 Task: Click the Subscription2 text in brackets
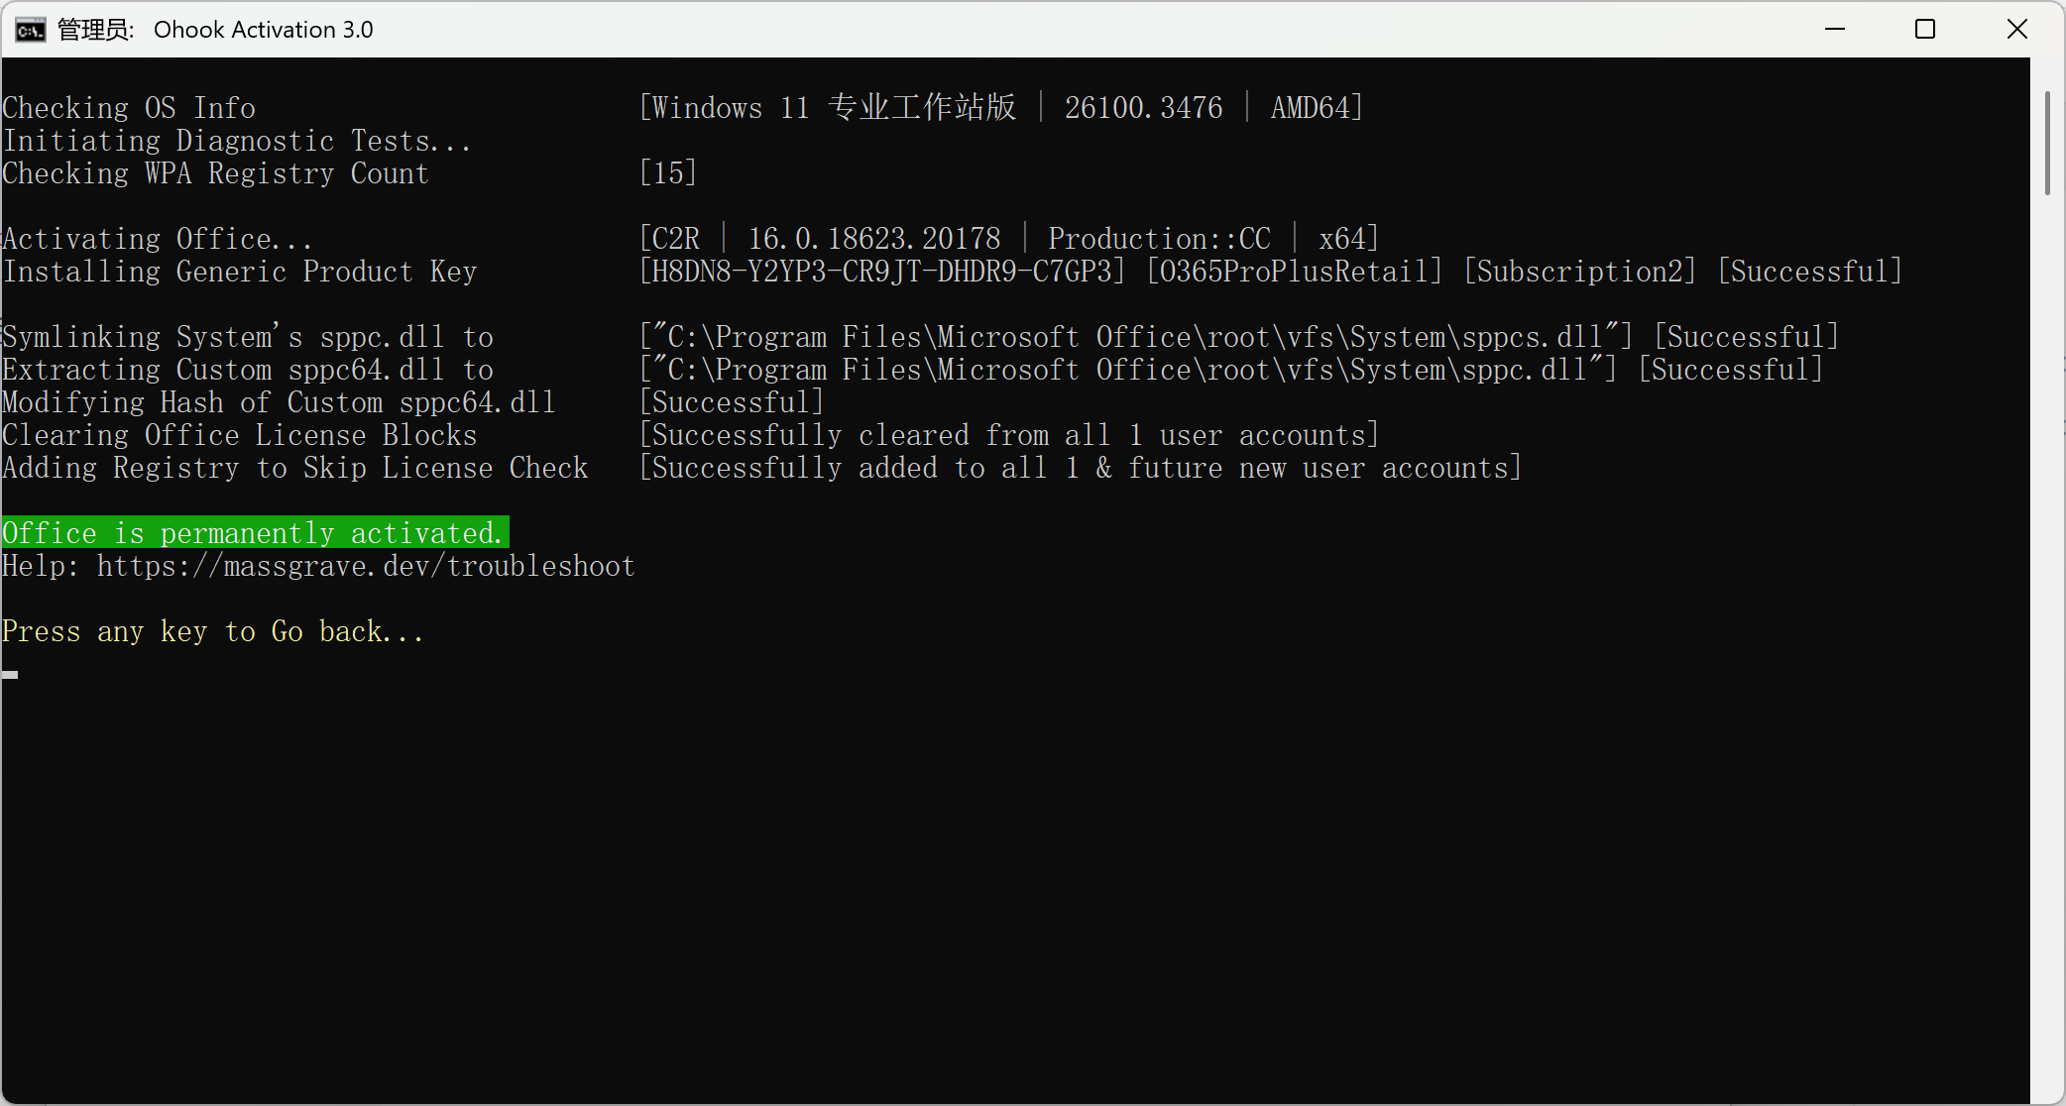pos(1580,272)
